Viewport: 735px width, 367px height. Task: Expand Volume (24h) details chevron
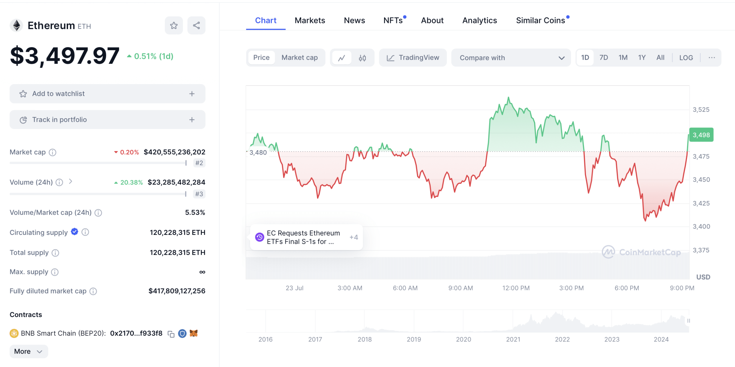(71, 181)
